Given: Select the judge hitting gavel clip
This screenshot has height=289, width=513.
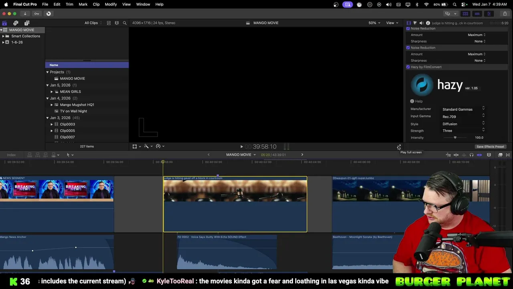Looking at the screenshot, I should pos(235,204).
